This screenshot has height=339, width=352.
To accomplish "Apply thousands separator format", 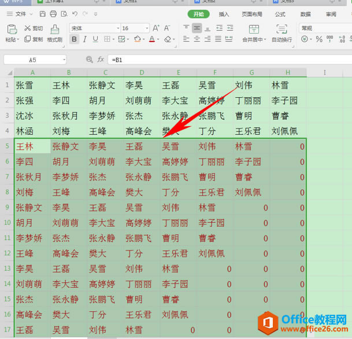I will click(x=330, y=39).
